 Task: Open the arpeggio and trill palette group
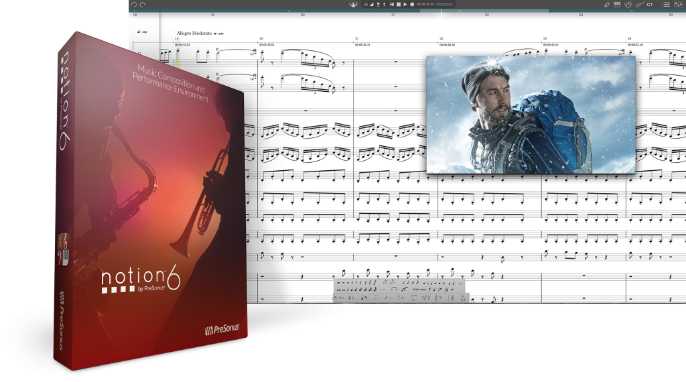pos(401,298)
